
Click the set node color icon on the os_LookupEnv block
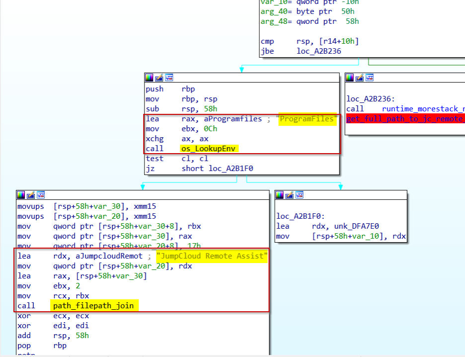coord(149,78)
